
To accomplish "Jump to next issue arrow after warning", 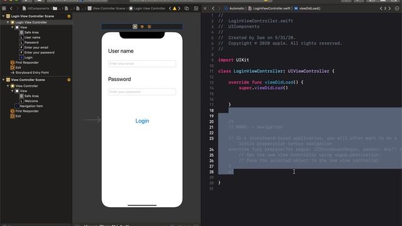I will [179, 8].
